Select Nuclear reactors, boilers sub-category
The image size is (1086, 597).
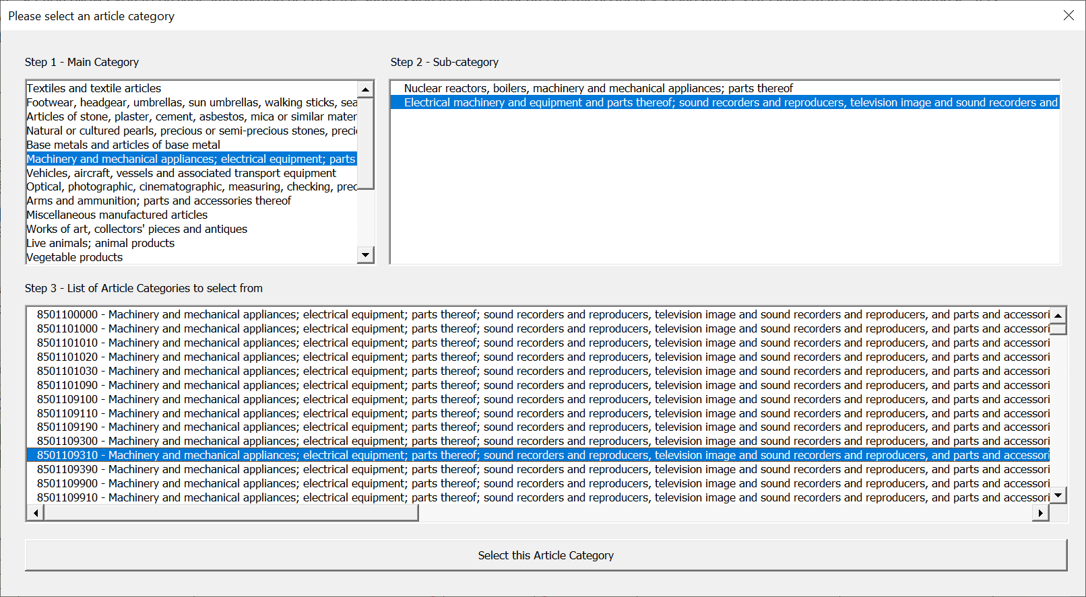point(598,88)
